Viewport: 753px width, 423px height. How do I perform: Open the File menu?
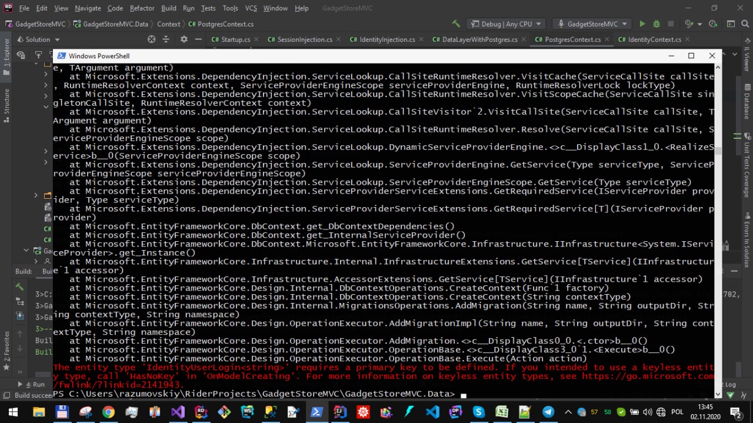click(24, 8)
